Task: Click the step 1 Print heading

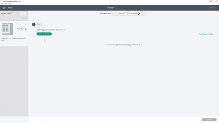Action: click(x=39, y=24)
